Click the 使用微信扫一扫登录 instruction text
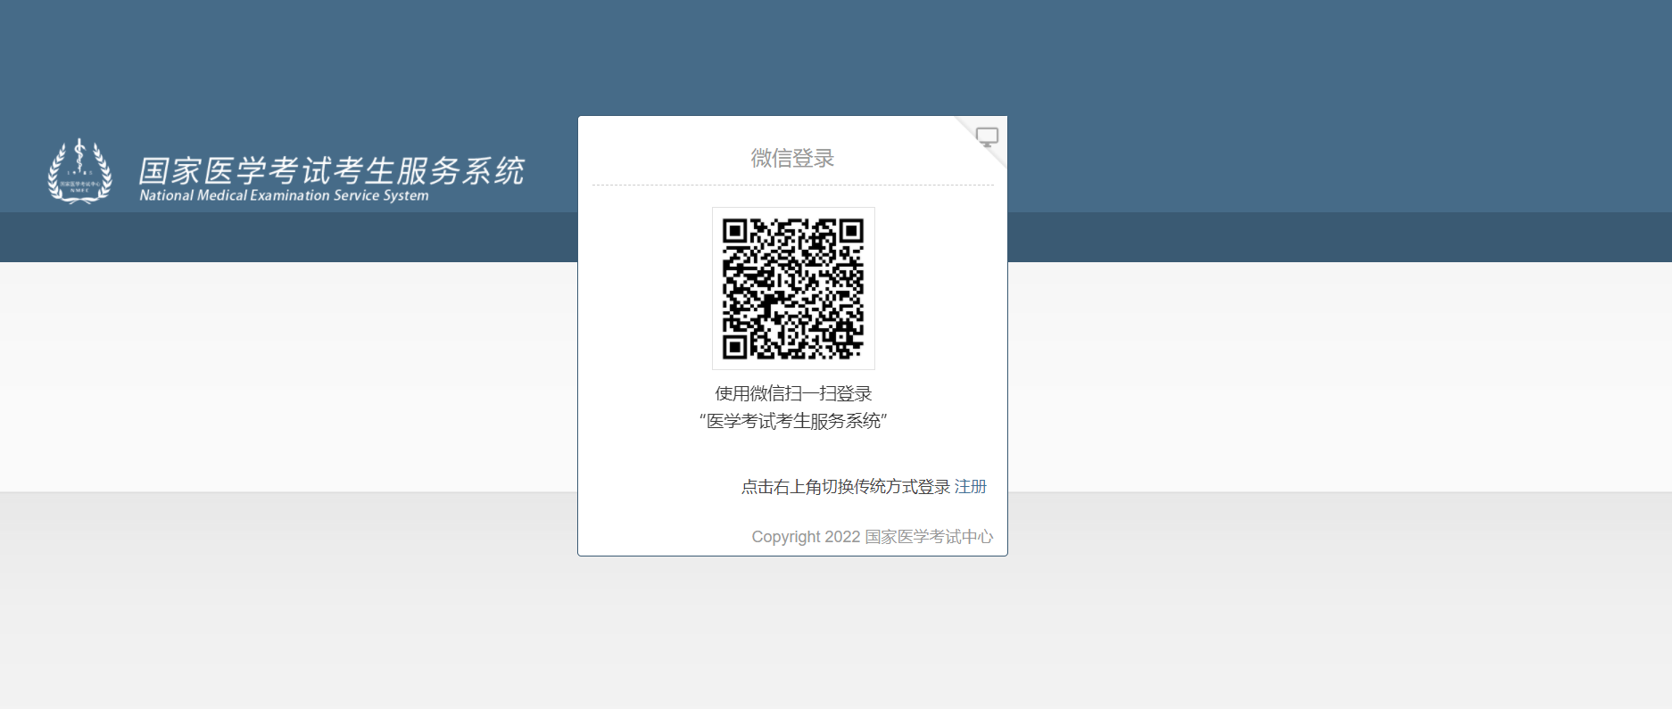This screenshot has width=1672, height=709. (793, 393)
